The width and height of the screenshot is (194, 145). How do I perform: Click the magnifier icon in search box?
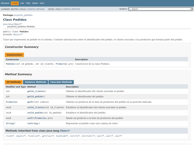[130, 9]
